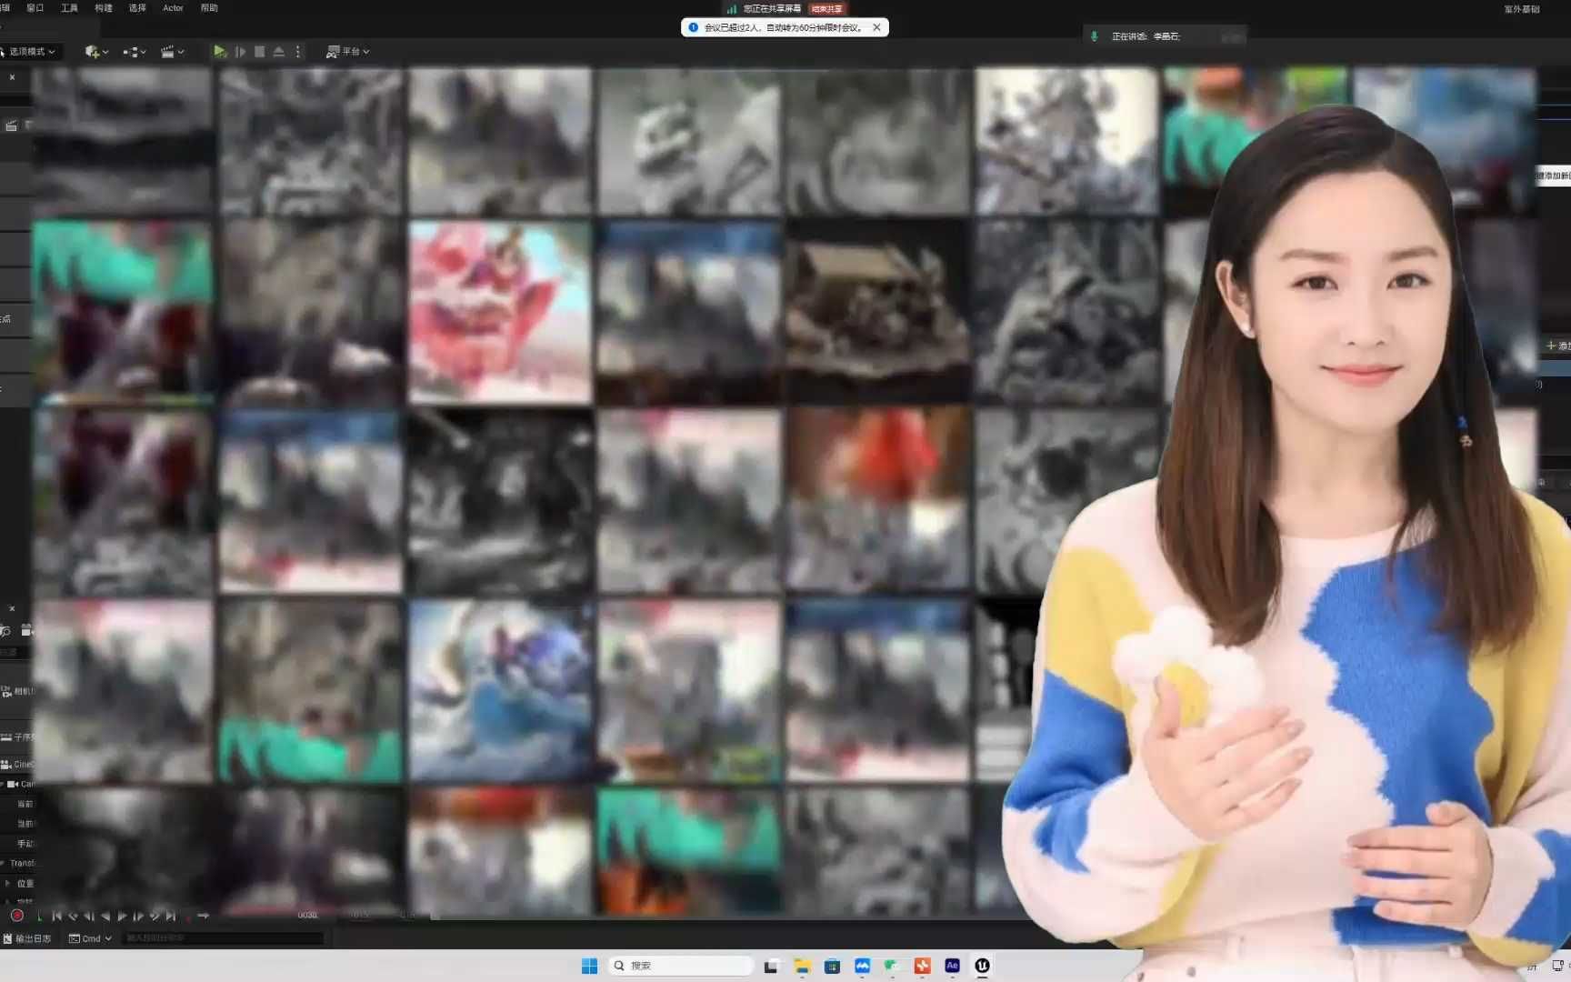Open the play options three-dot menu
Viewport: 1571px width, 982px height.
(298, 52)
